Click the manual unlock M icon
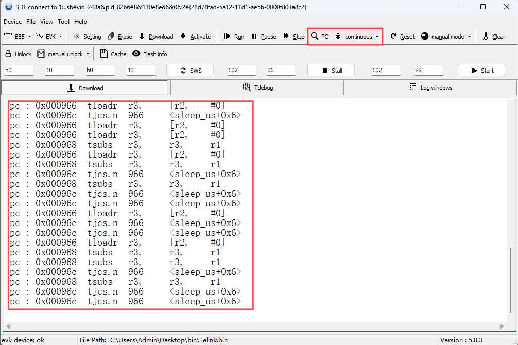Viewport: 518px width, 345px height. [41, 54]
